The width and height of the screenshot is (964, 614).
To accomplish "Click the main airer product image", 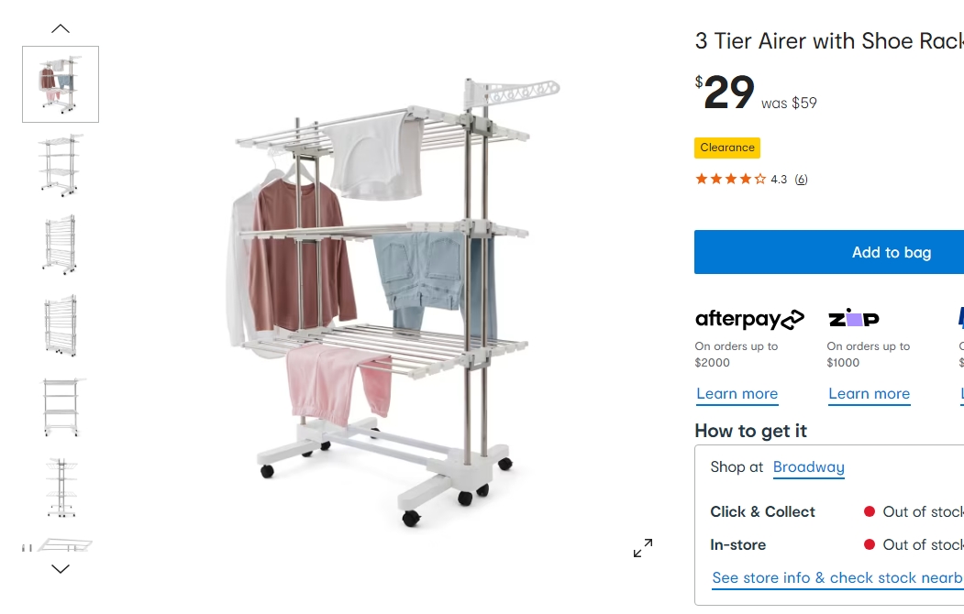I will 394,302.
